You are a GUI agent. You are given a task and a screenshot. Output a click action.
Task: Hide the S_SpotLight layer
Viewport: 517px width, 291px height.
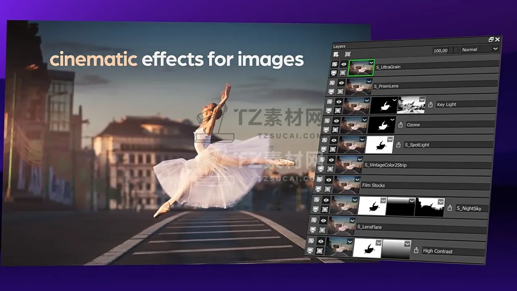[x=334, y=140]
